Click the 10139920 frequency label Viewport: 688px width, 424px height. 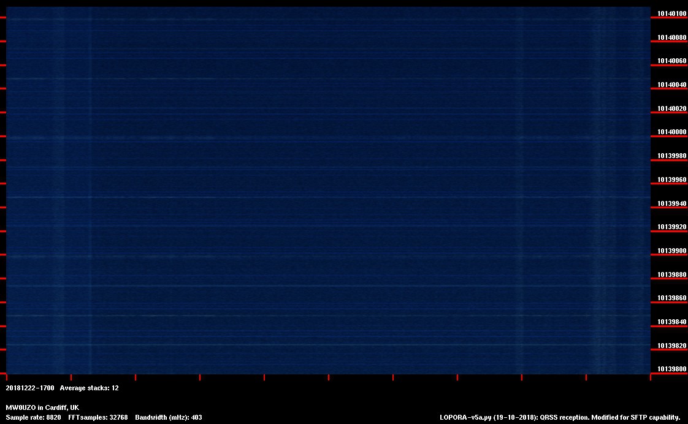point(671,227)
